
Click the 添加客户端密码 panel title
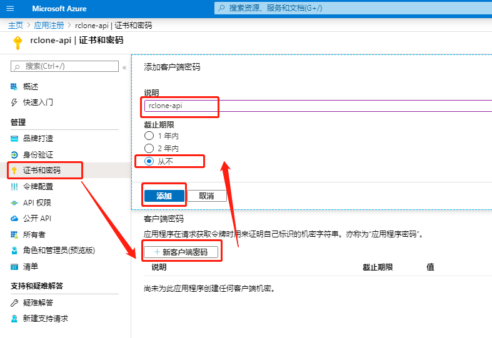(x=172, y=67)
